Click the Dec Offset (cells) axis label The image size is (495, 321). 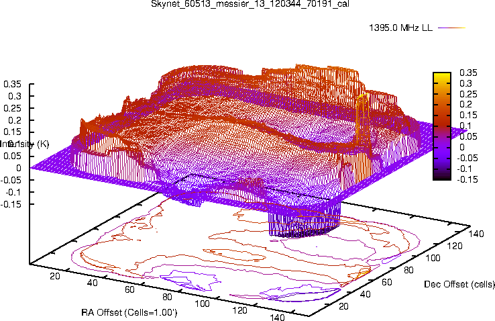click(459, 284)
